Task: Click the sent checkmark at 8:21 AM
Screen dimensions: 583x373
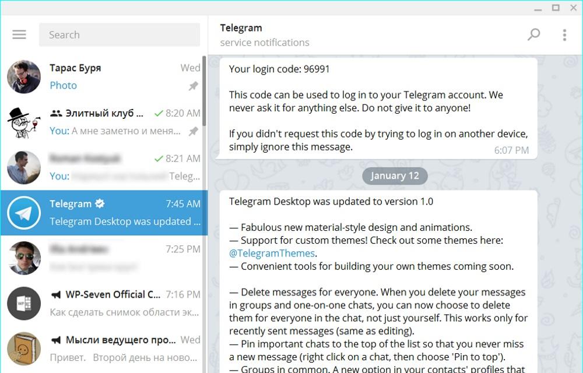Action: pyautogui.click(x=159, y=159)
